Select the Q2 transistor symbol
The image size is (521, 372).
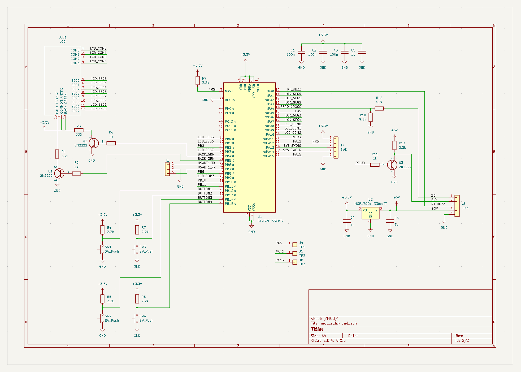pyautogui.click(x=93, y=143)
